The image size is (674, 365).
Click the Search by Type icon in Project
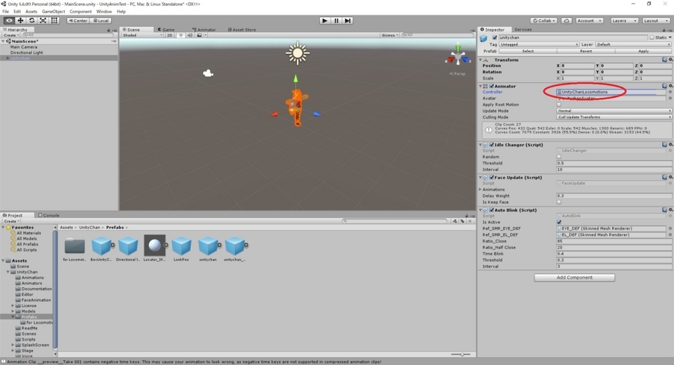[x=455, y=221]
